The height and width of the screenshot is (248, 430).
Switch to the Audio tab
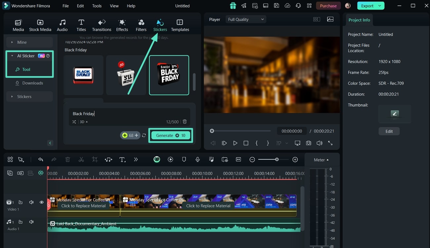click(x=62, y=25)
